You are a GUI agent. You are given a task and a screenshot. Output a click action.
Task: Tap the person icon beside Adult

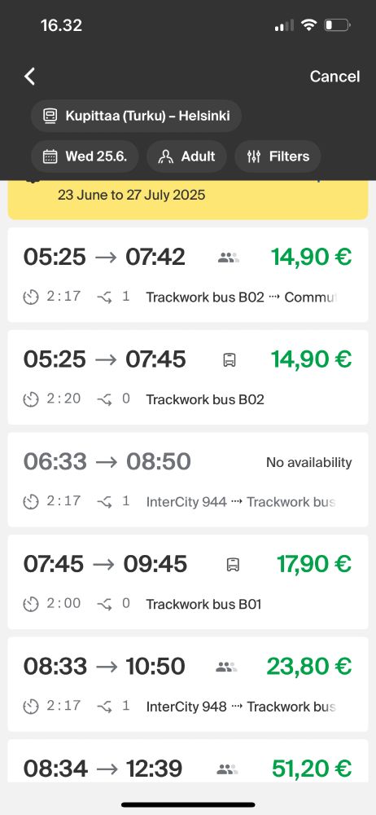coord(166,156)
